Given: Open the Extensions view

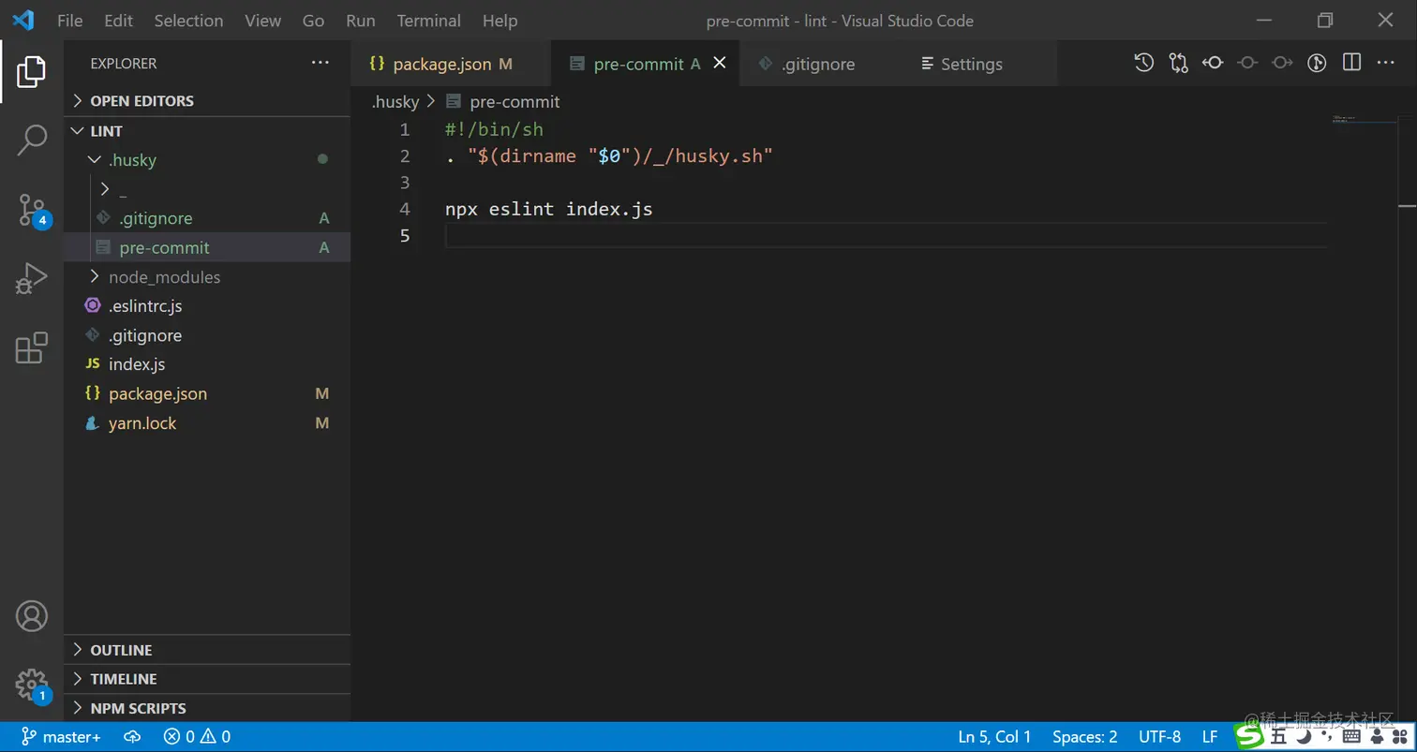Looking at the screenshot, I should point(31,347).
